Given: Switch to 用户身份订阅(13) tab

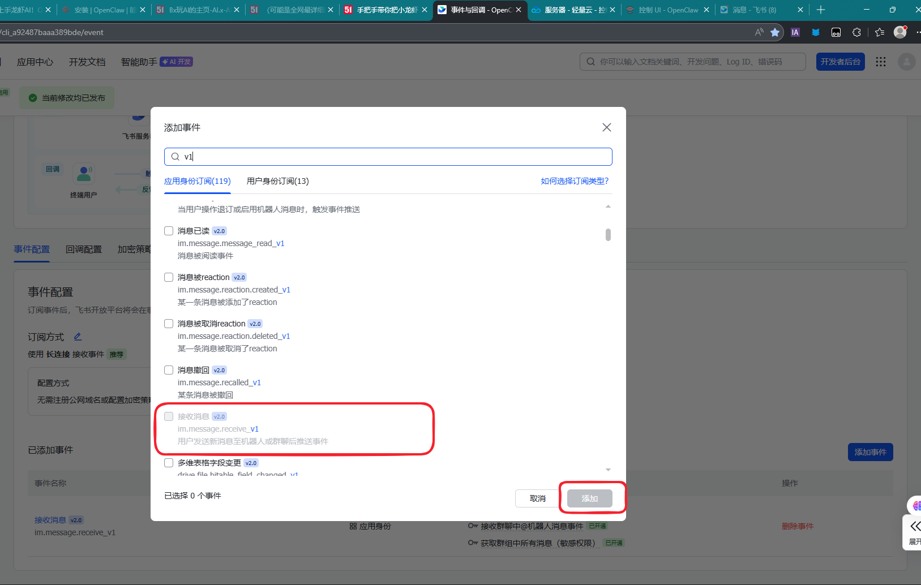Looking at the screenshot, I should click(277, 181).
